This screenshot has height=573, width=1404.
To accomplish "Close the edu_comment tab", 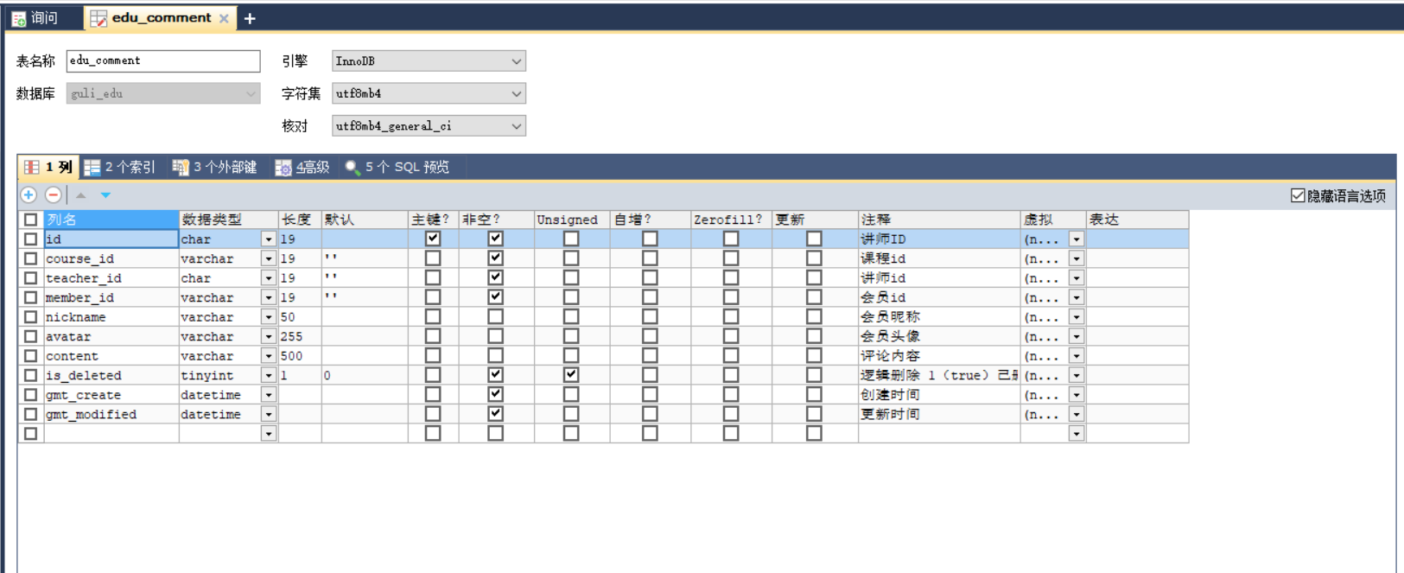I will pyautogui.click(x=224, y=18).
